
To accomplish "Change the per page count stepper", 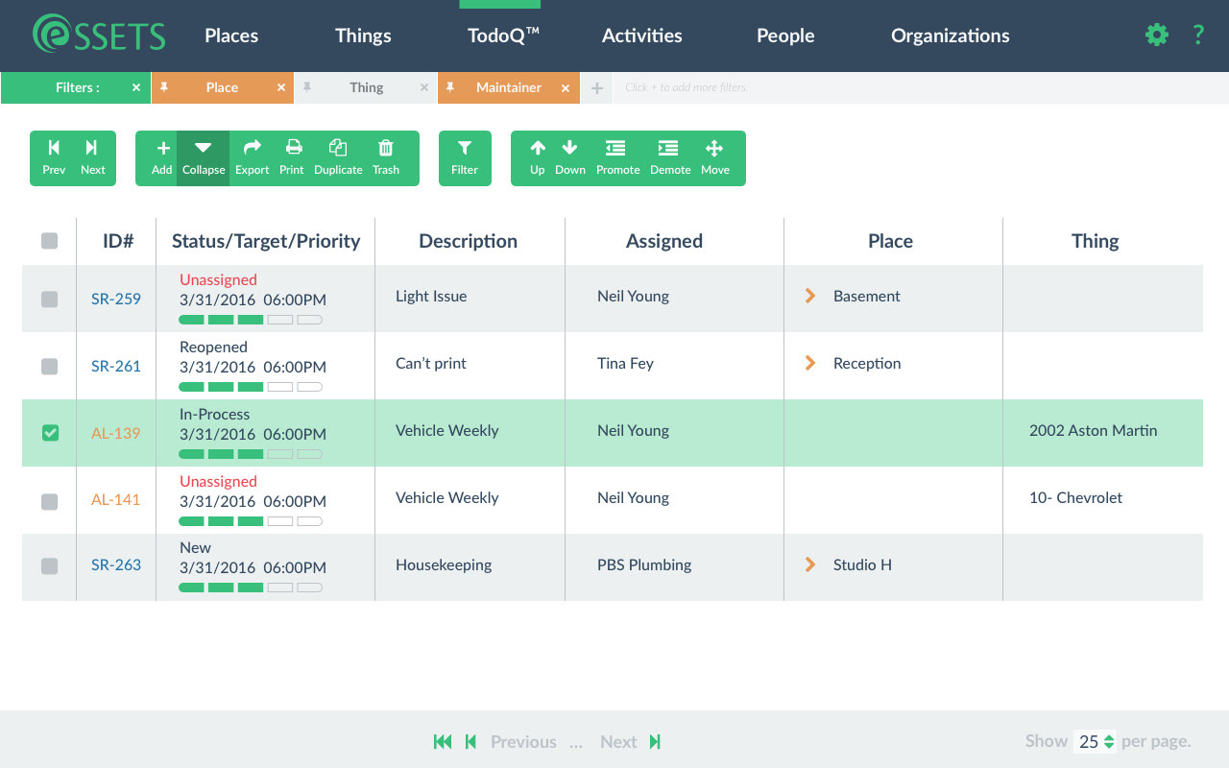I will click(1109, 741).
